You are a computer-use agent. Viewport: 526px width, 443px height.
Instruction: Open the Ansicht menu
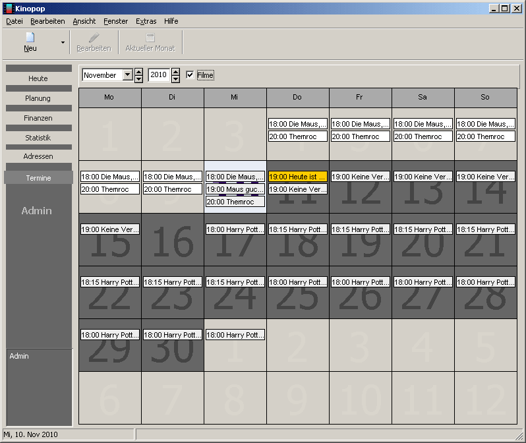click(84, 21)
